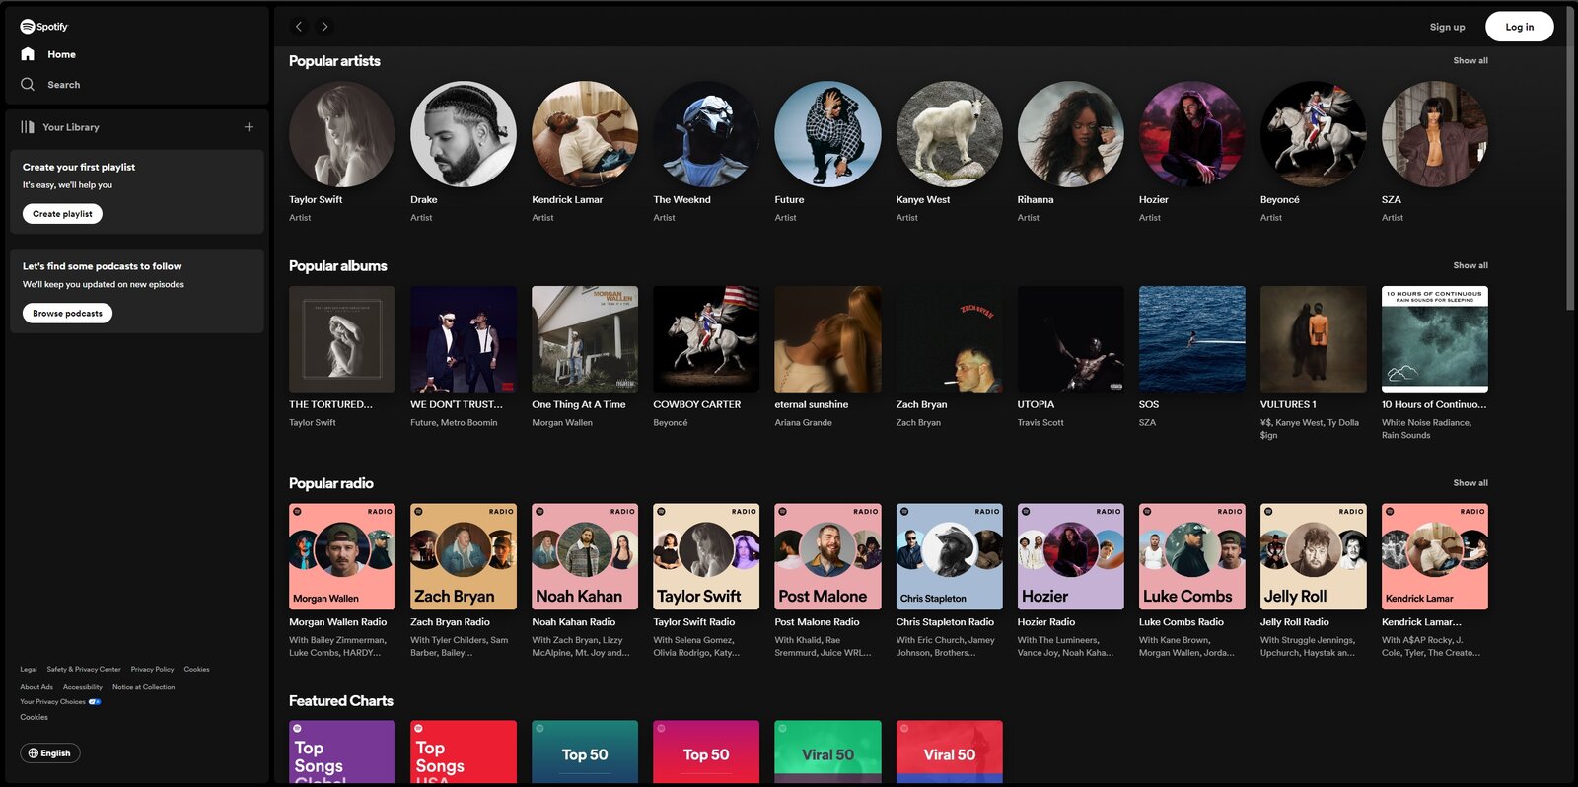Open the English language selector
1578x787 pixels.
coord(50,753)
